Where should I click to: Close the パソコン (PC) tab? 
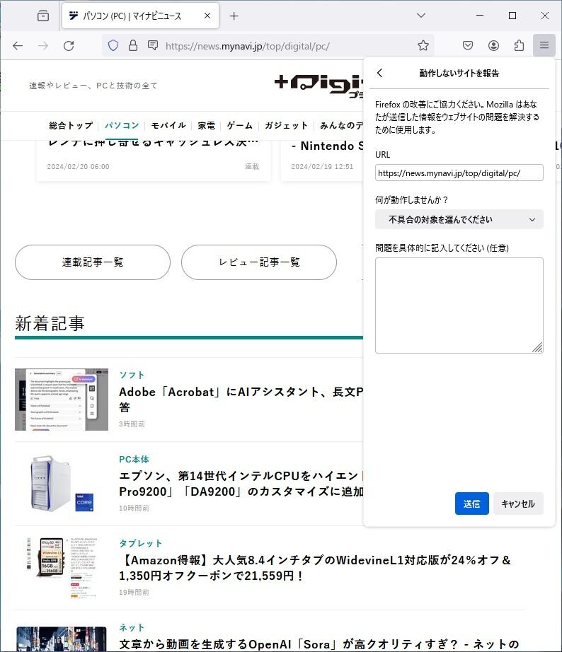(x=207, y=16)
